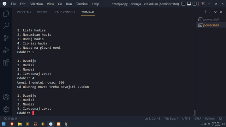Close the terminal panel

click(x=221, y=12)
